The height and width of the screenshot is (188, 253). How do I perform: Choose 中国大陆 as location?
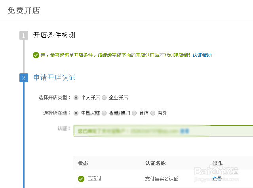[76, 113]
